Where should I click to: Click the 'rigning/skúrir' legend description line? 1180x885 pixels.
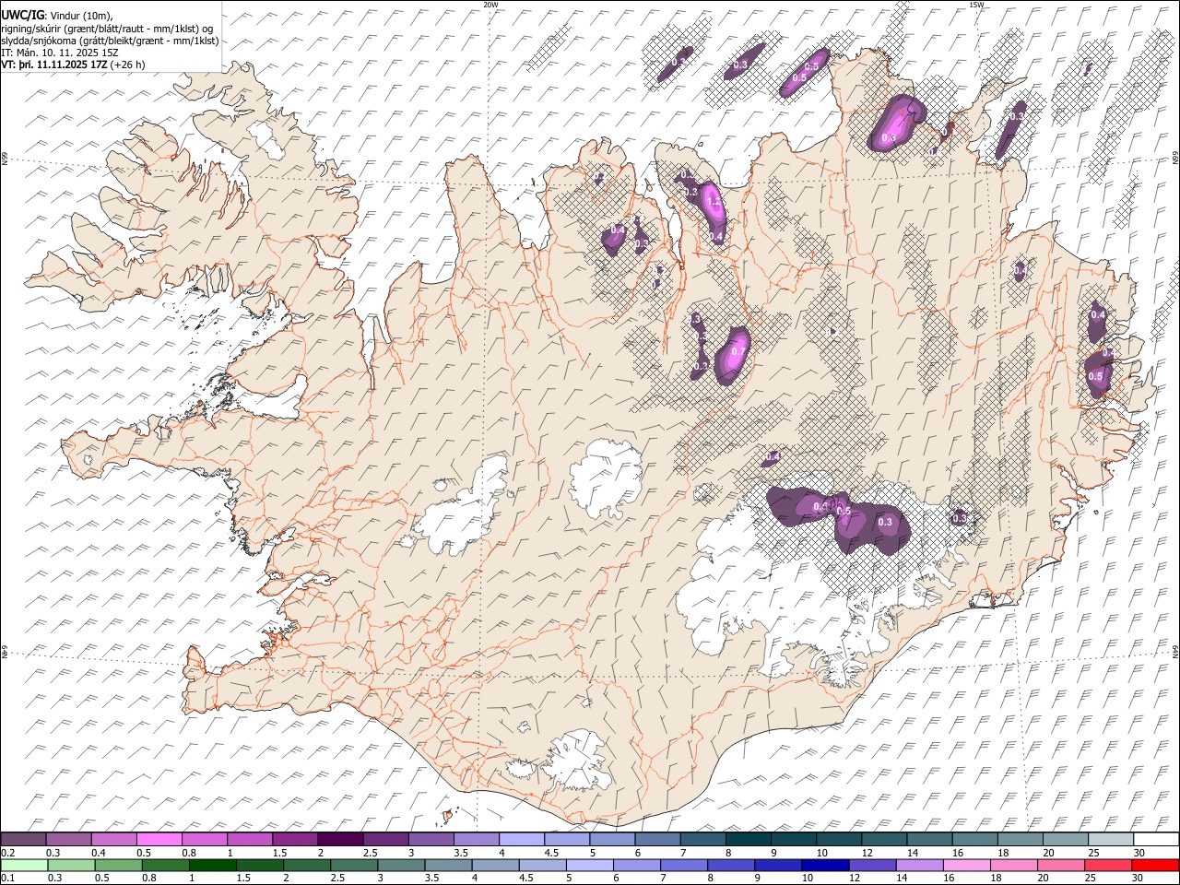point(109,28)
